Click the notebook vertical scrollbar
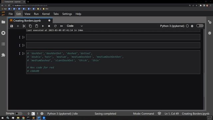 coord(204,85)
